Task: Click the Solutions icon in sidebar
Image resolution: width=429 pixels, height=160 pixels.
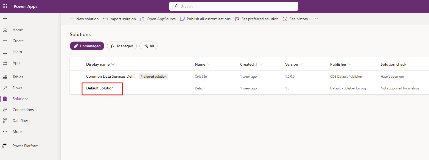Action: [x=5, y=99]
